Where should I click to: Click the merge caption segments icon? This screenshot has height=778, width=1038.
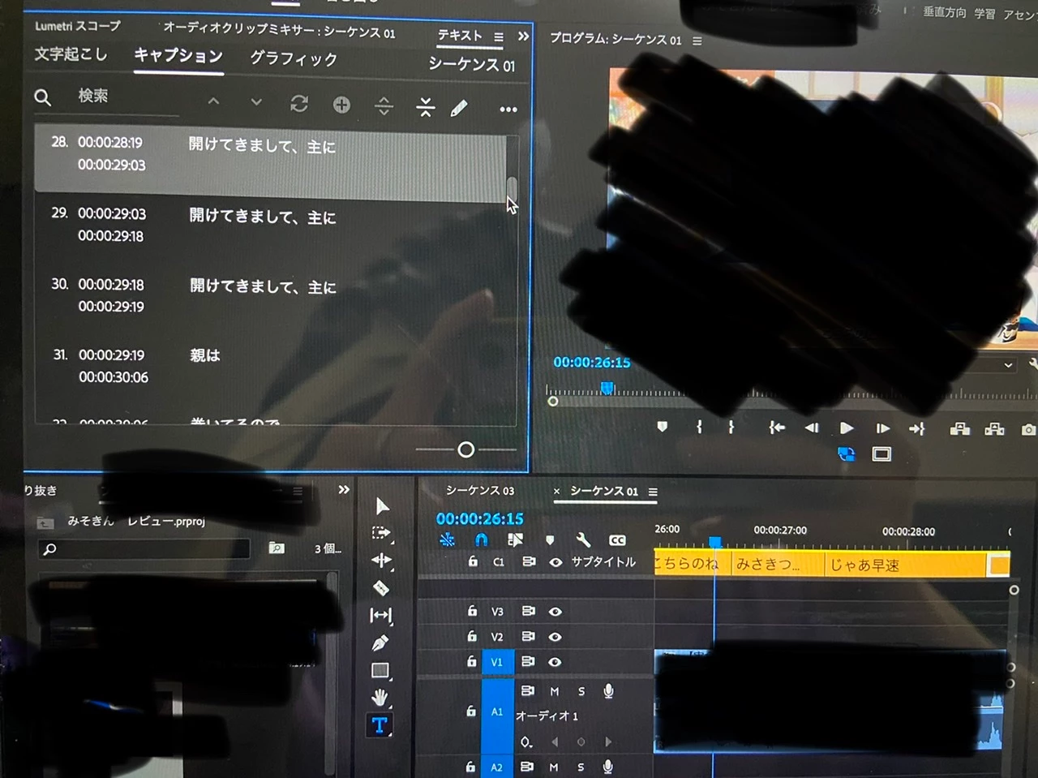tap(426, 107)
